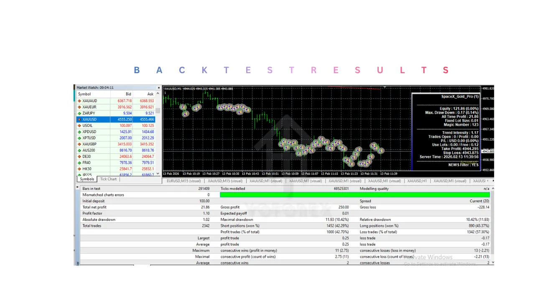Select the USOIL symbol name
Screen dimensions: 535x301
tap(88, 125)
